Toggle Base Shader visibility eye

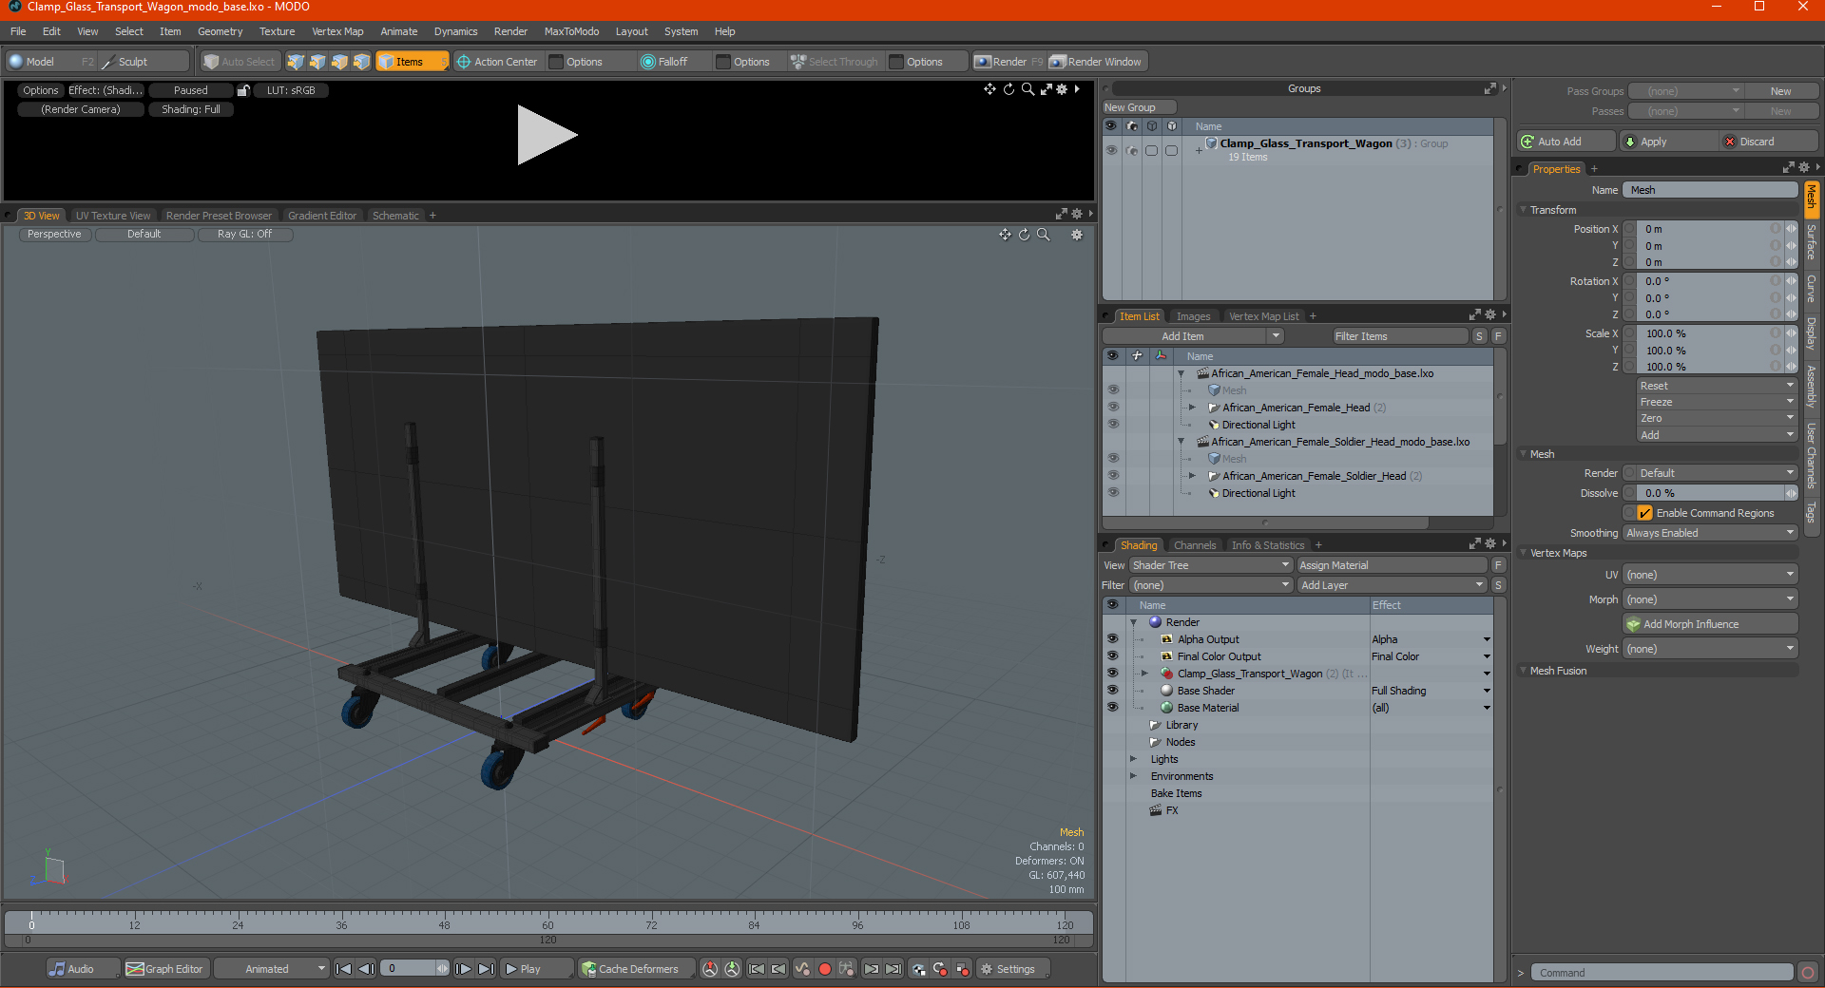click(1112, 691)
